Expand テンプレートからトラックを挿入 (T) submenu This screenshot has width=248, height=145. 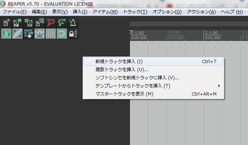pos(153,86)
